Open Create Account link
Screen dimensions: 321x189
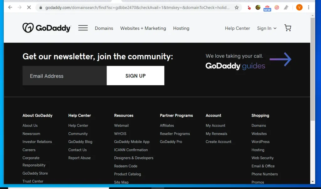[x=218, y=142]
